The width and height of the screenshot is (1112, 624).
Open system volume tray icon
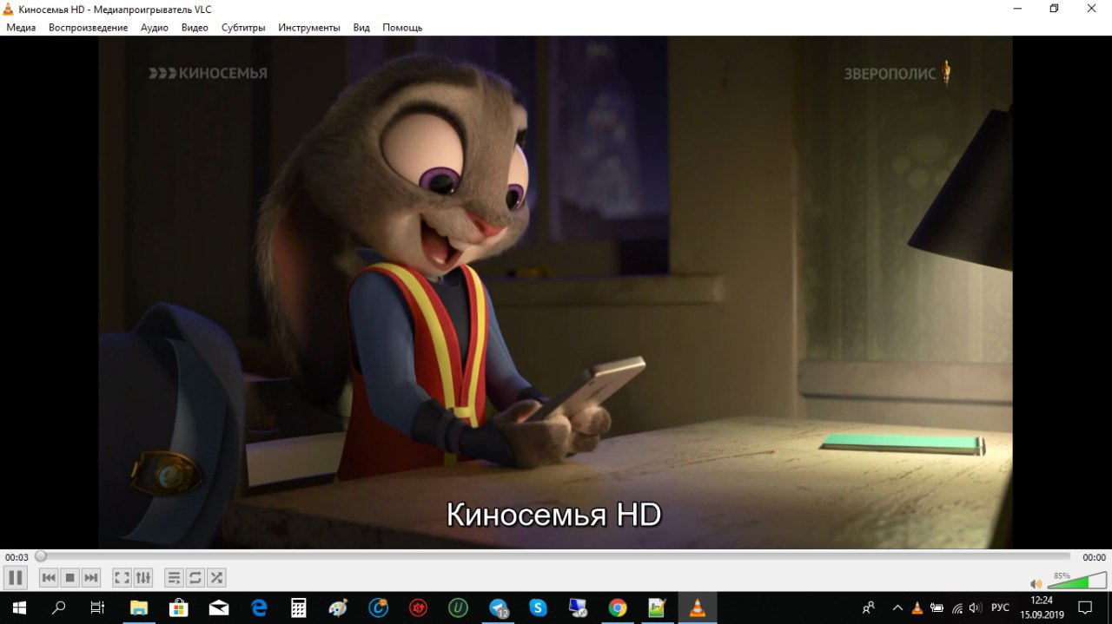tap(976, 608)
